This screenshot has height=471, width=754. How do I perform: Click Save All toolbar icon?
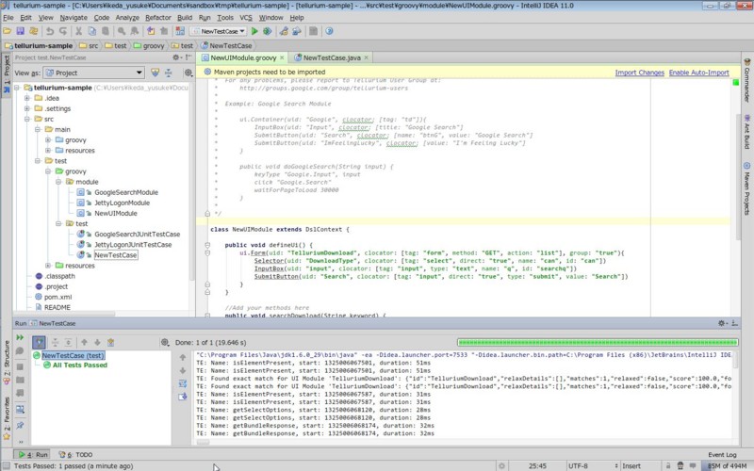point(20,31)
